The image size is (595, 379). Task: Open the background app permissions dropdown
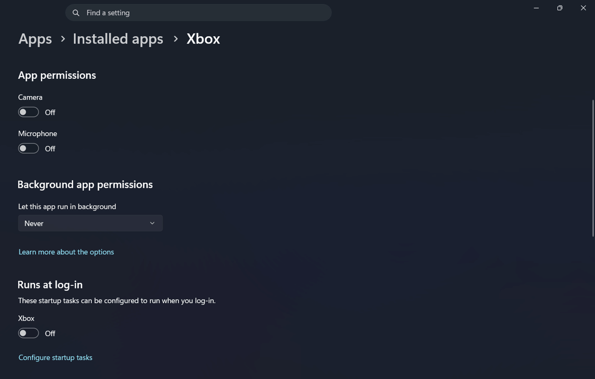tap(90, 223)
